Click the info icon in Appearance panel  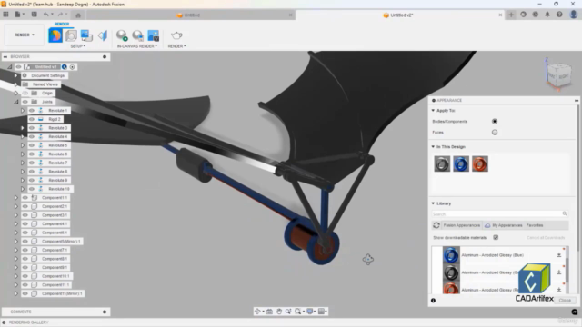[x=433, y=301]
